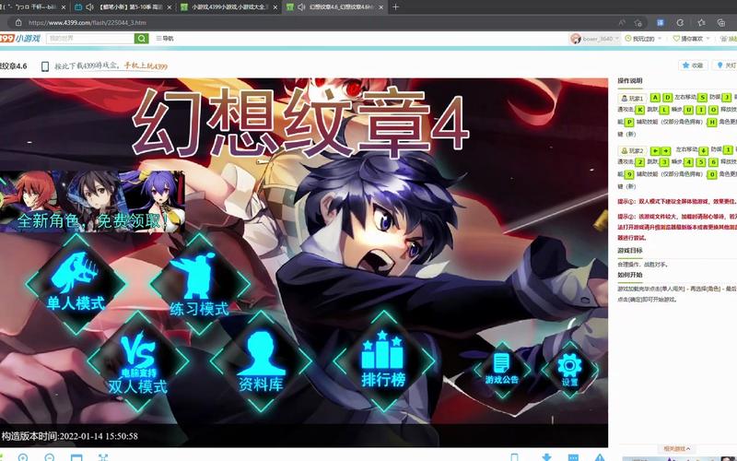Click the 玩家2 player two label

pyautogui.click(x=632, y=150)
